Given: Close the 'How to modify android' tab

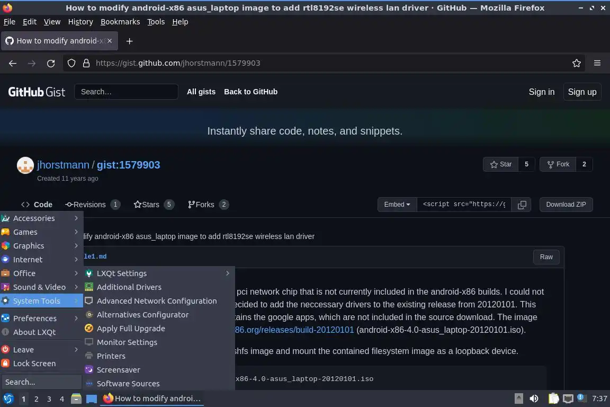Looking at the screenshot, I should 110,41.
